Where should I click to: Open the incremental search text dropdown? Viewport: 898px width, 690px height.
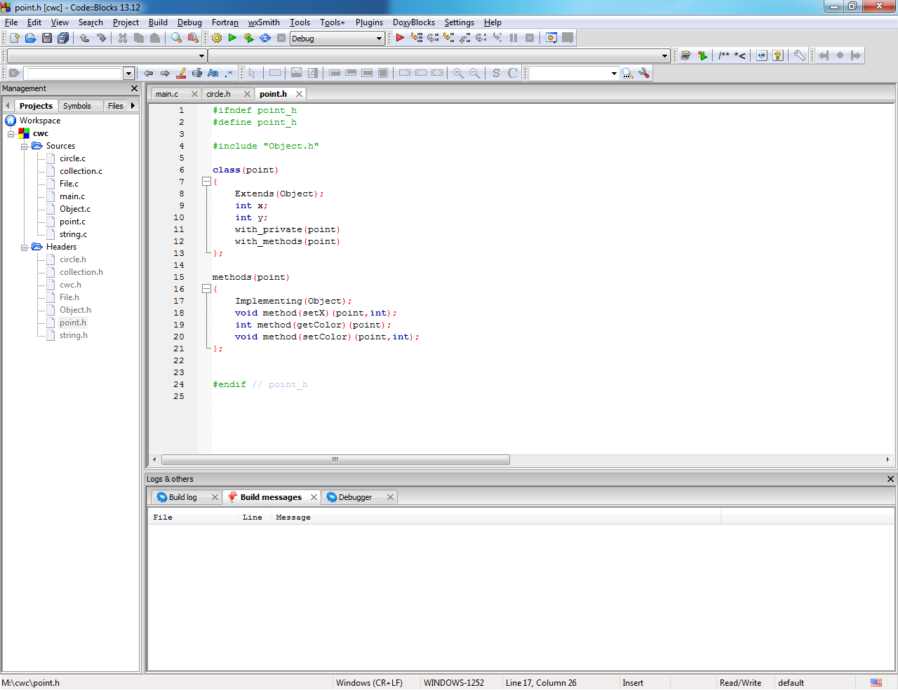(x=128, y=73)
